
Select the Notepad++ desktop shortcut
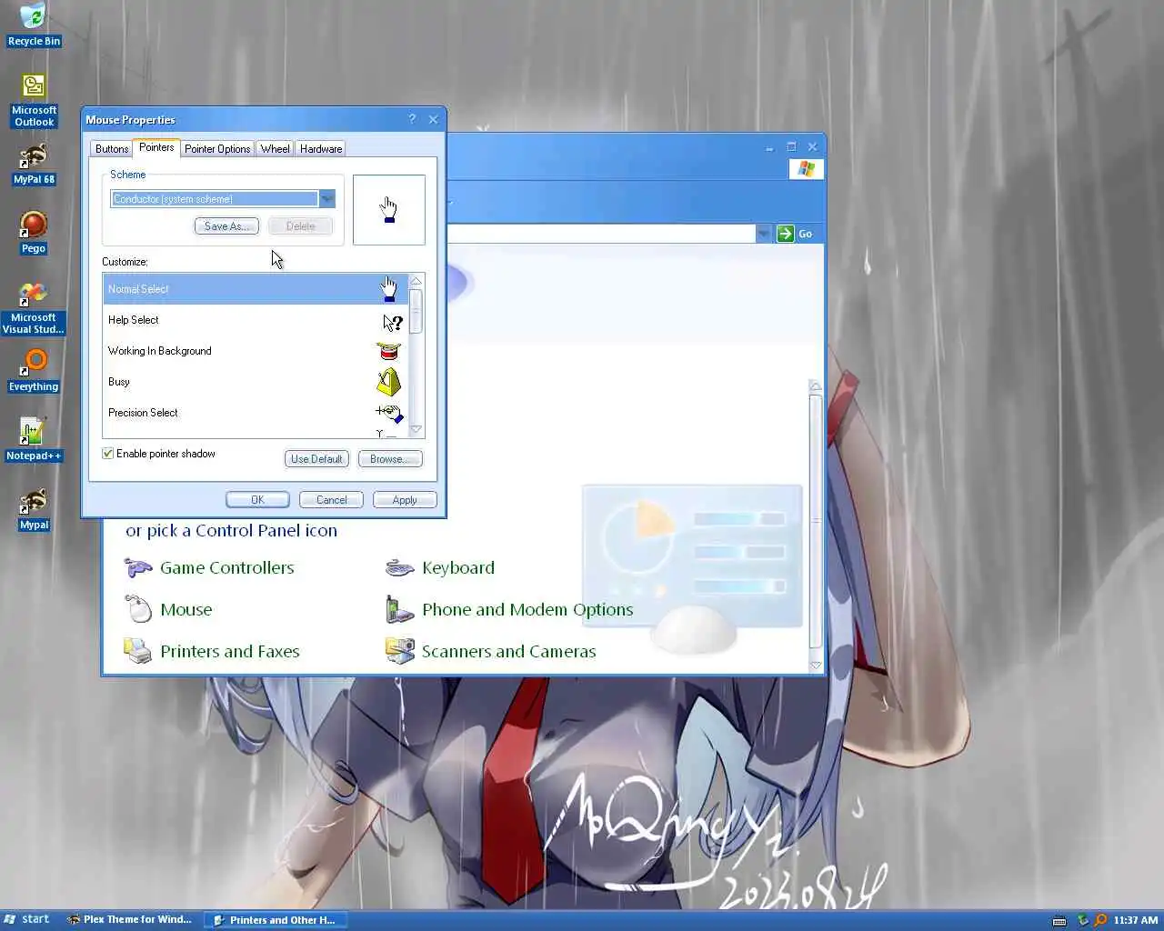coord(34,440)
